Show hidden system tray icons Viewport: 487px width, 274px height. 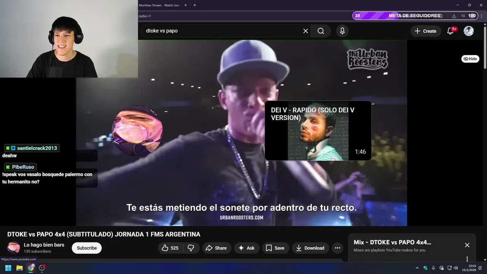417,268
